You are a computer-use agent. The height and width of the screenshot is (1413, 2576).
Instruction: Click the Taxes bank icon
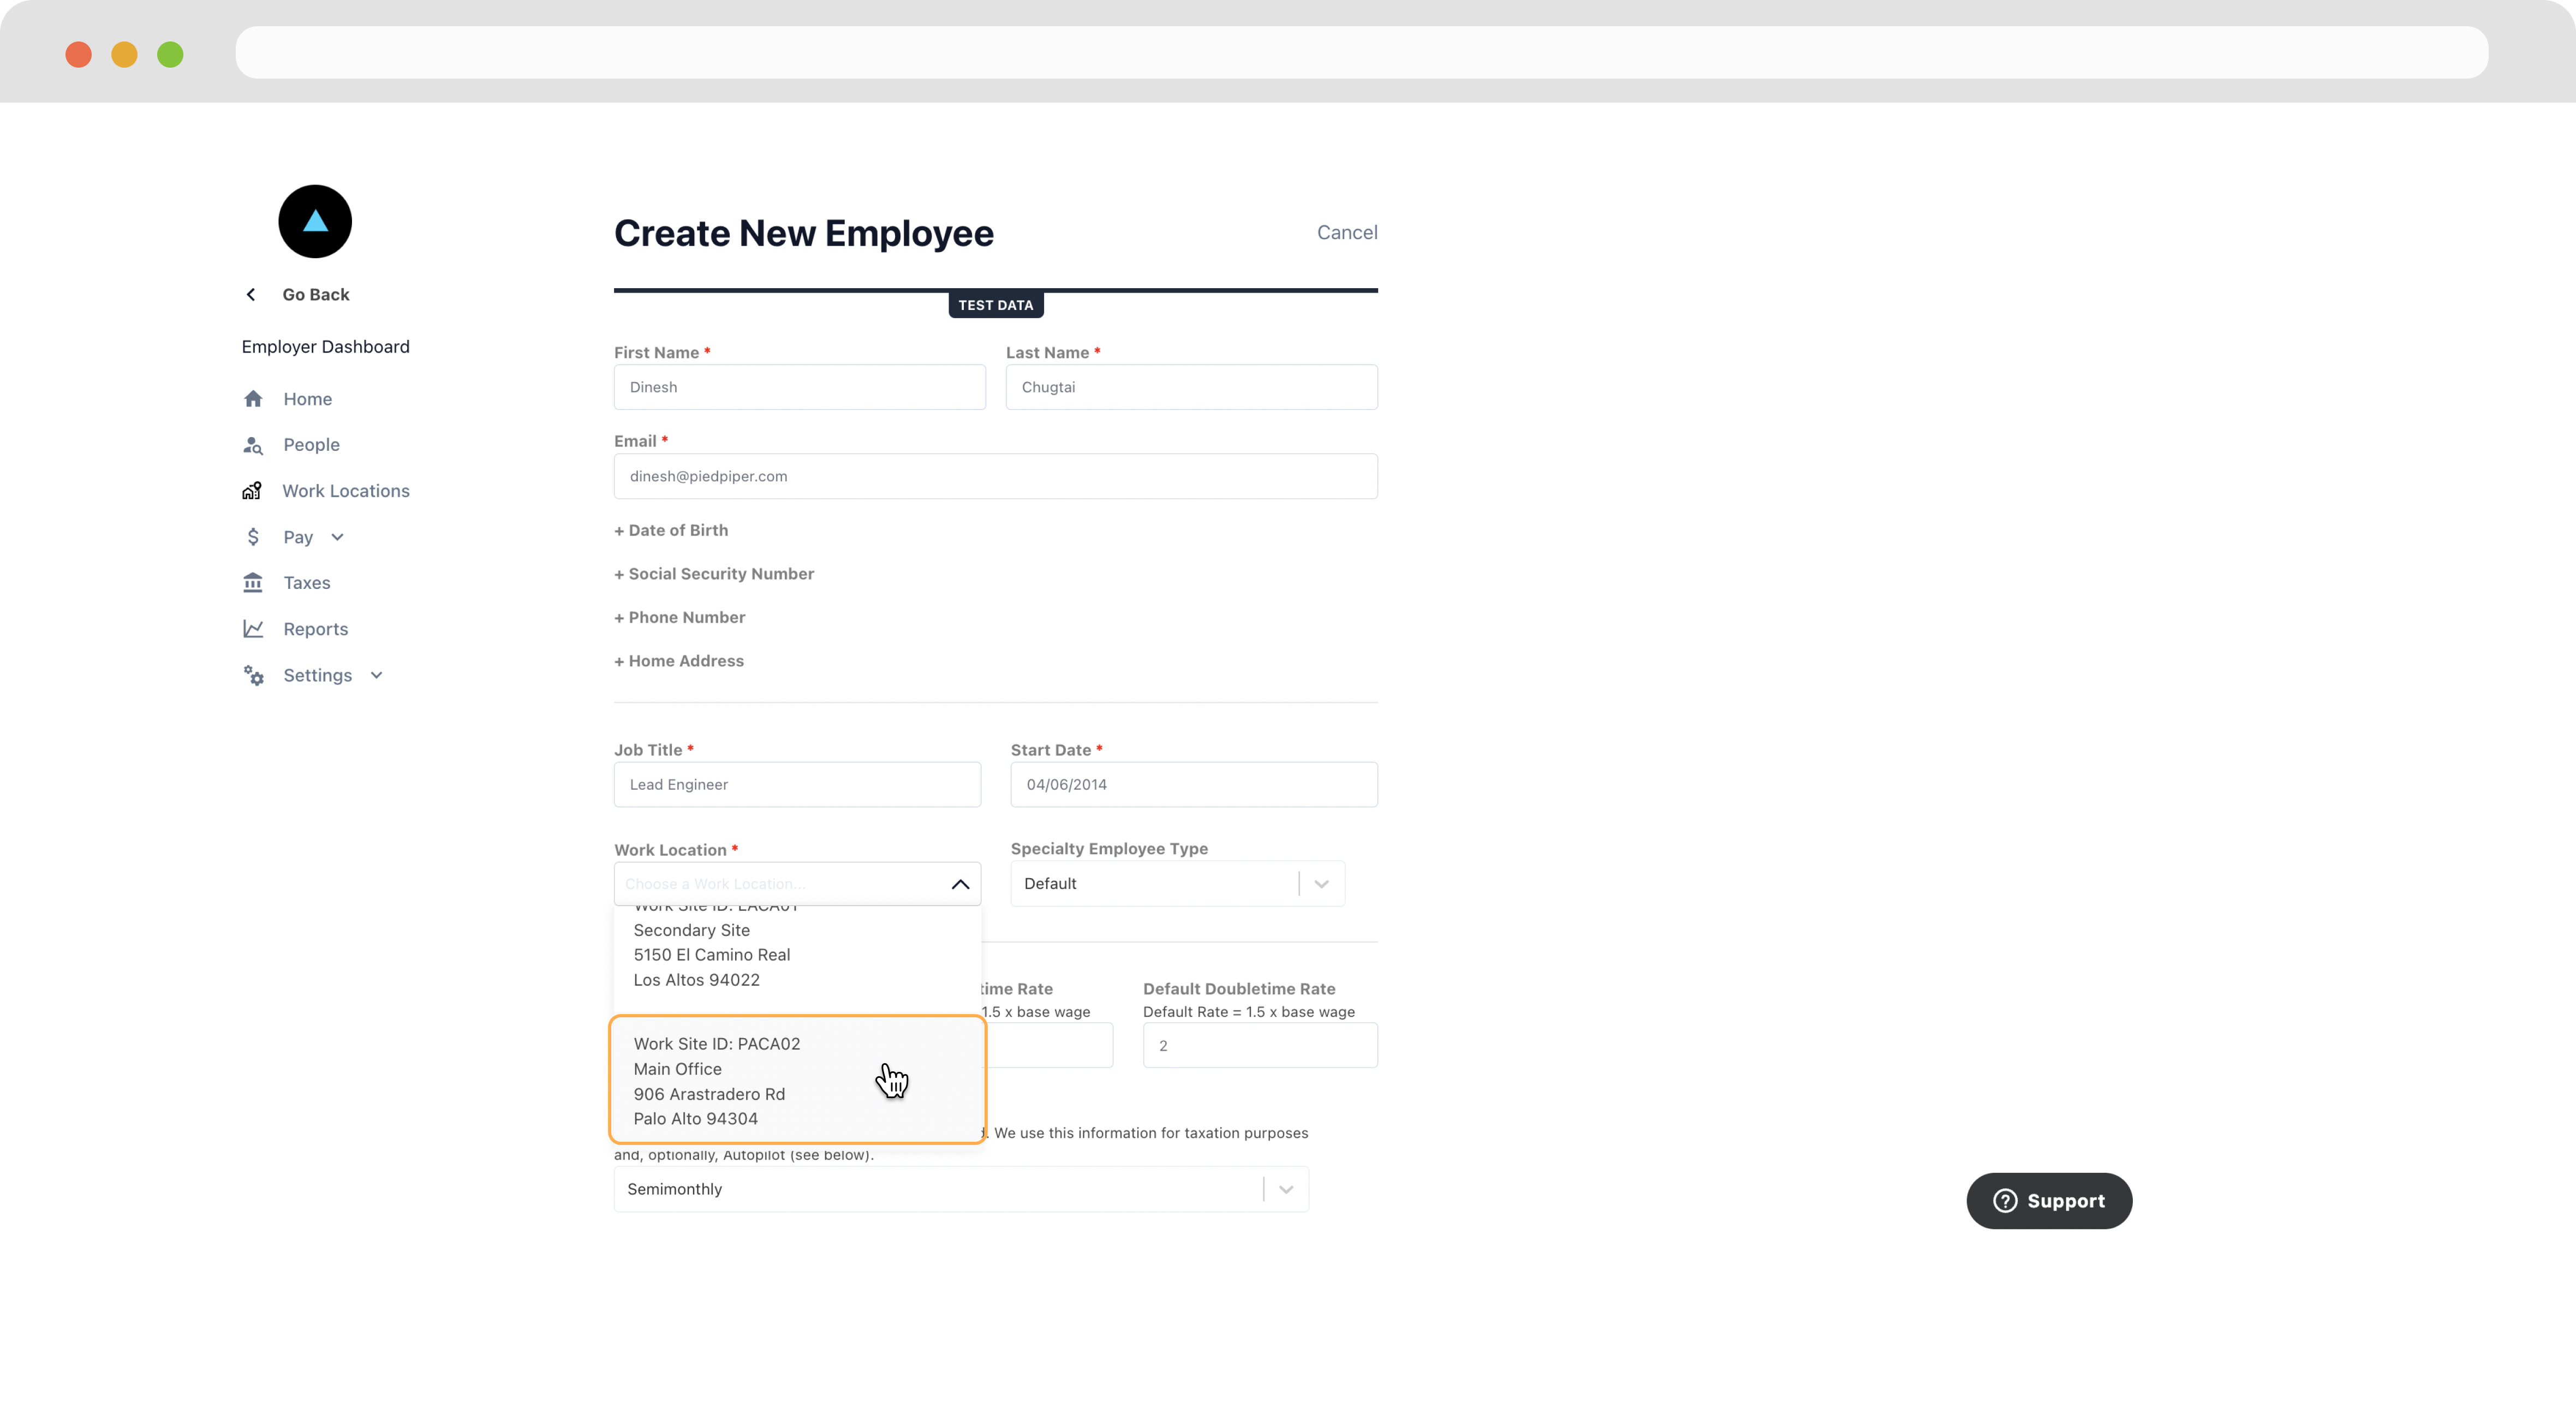point(253,583)
